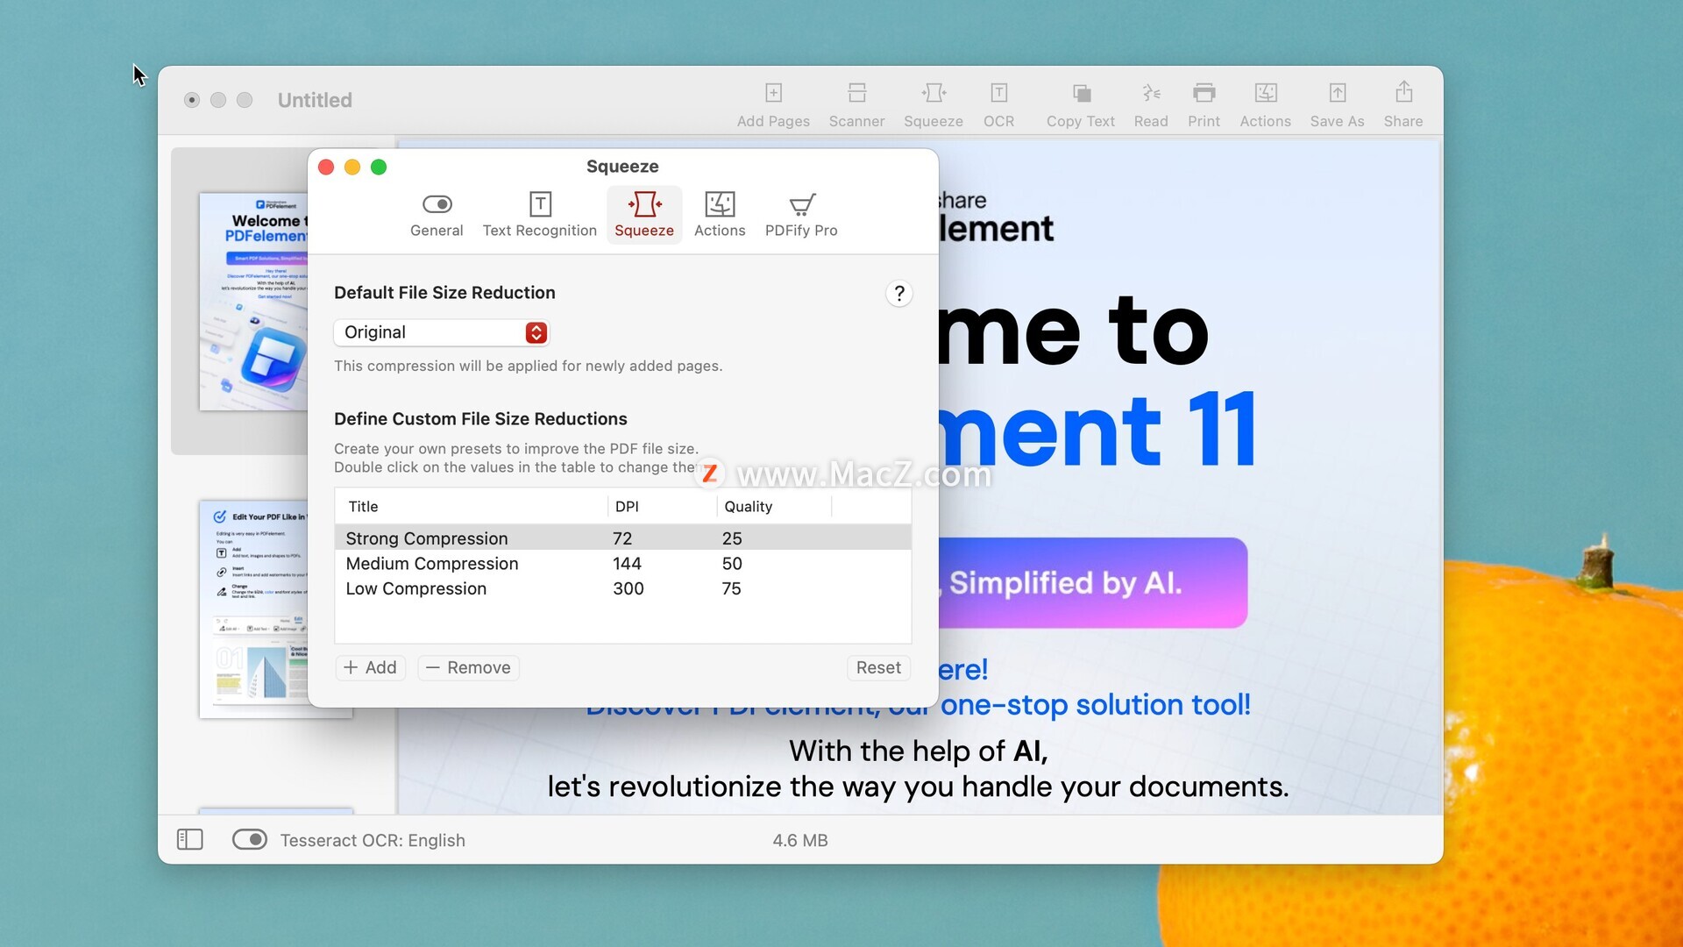The width and height of the screenshot is (1683, 947).
Task: Select the Low Compression row
Action: (x=622, y=589)
